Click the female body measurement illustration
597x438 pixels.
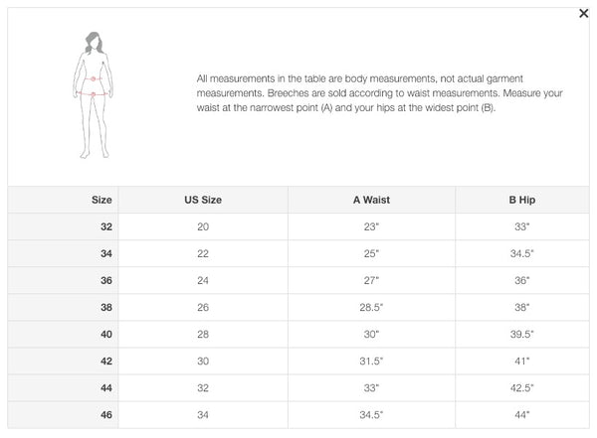[x=93, y=95]
